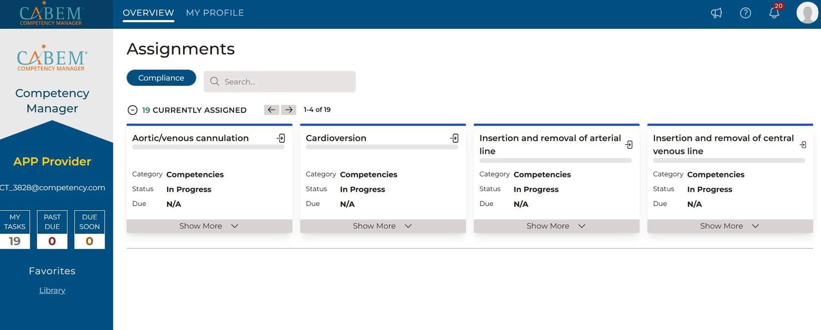This screenshot has height=330, width=821.
Task: Open arterial line assignment launch icon
Action: coord(629,145)
